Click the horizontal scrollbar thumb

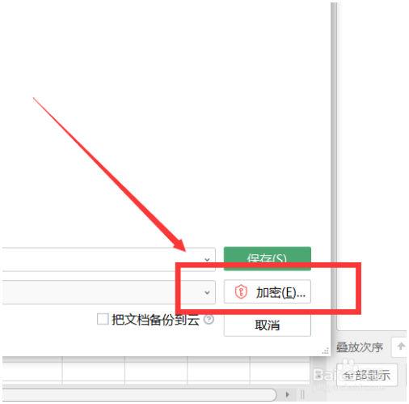click(x=139, y=395)
